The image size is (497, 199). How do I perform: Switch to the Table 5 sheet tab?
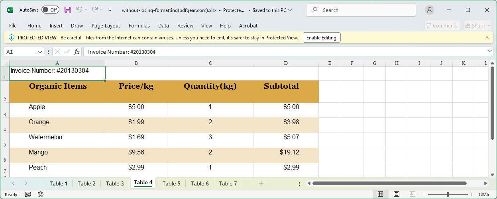coord(171,183)
